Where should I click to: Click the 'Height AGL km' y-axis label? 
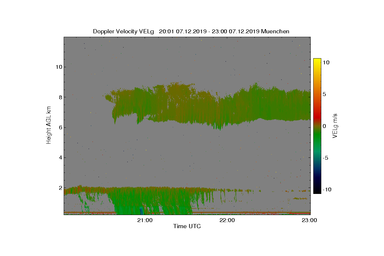click(49, 126)
